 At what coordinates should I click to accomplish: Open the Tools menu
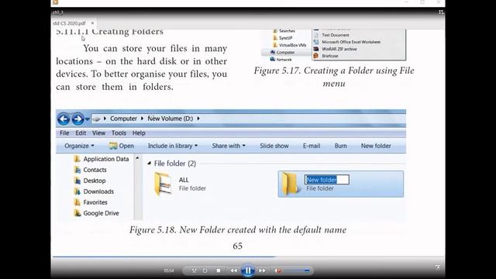(x=119, y=133)
